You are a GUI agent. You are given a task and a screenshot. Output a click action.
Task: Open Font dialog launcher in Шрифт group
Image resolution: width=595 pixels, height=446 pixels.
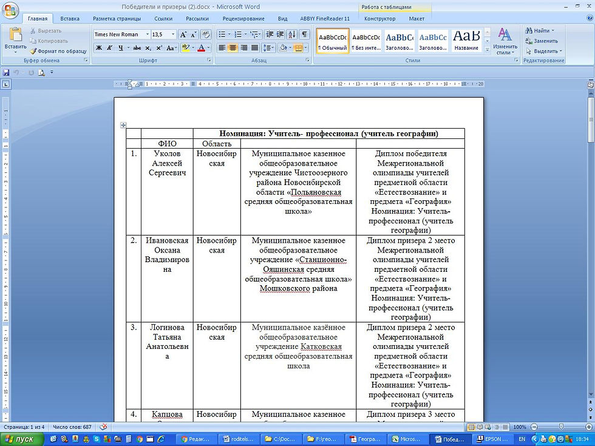(209, 60)
